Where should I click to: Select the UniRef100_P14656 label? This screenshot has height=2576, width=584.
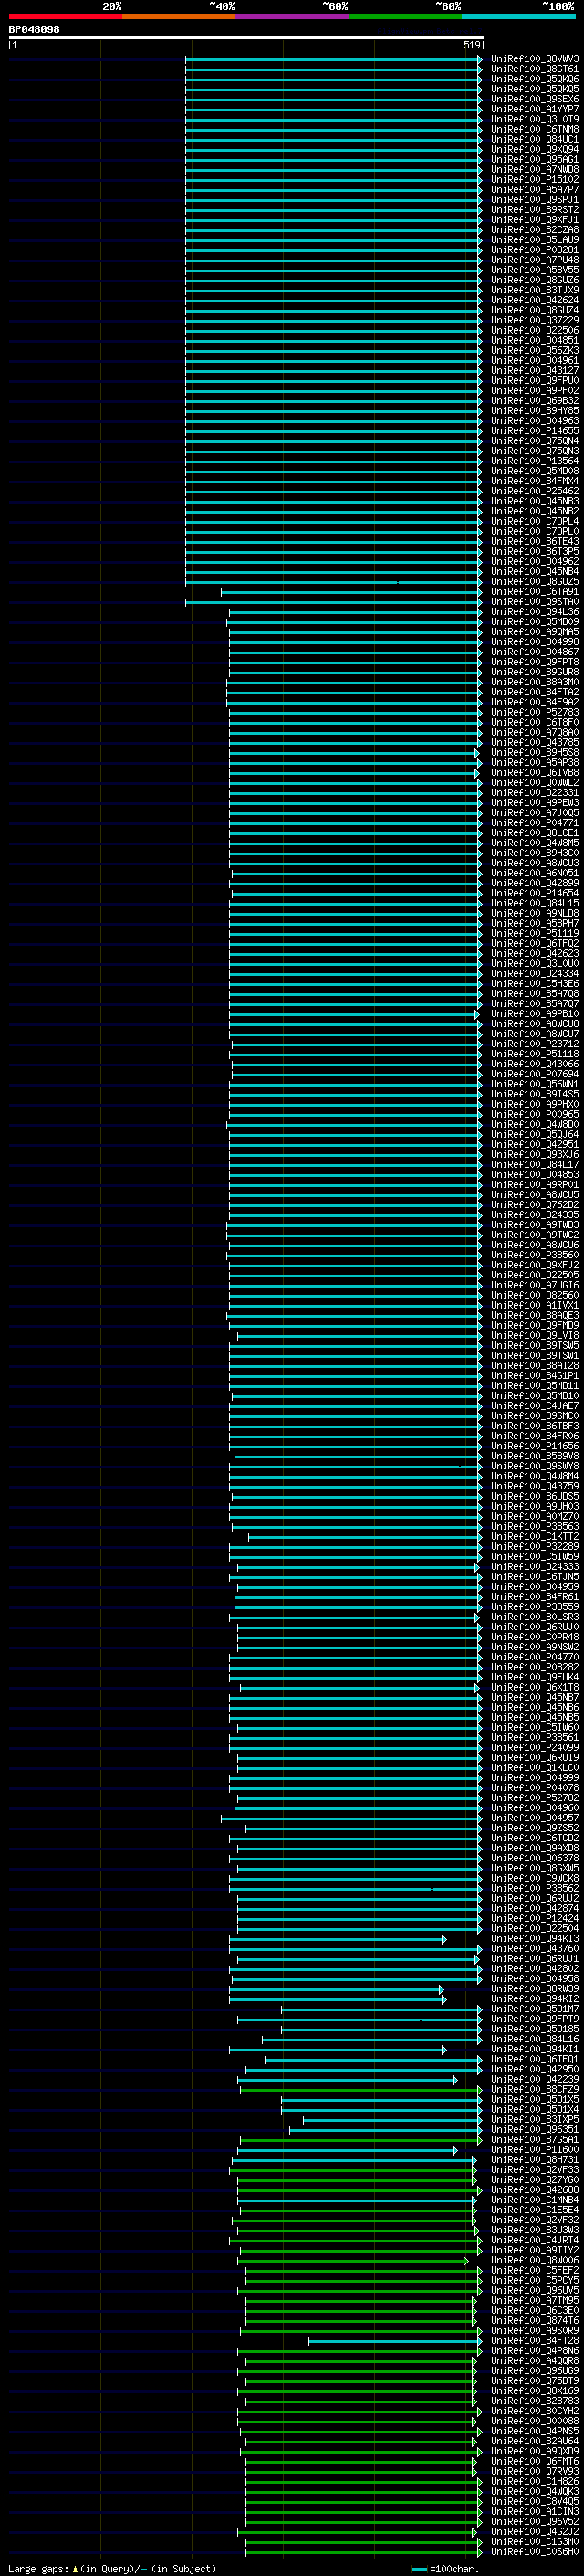point(534,1446)
